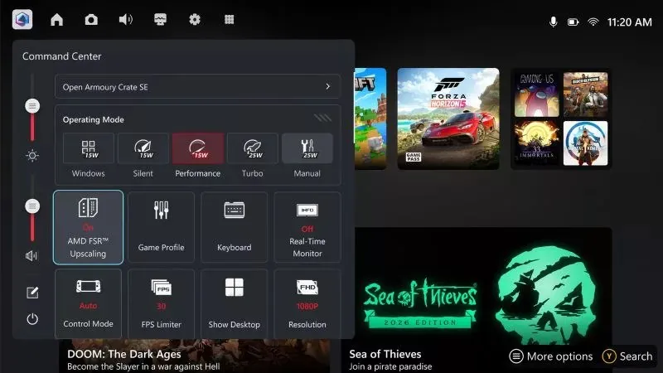Click the brightness sun icon
This screenshot has height=373, width=663.
tap(32, 156)
